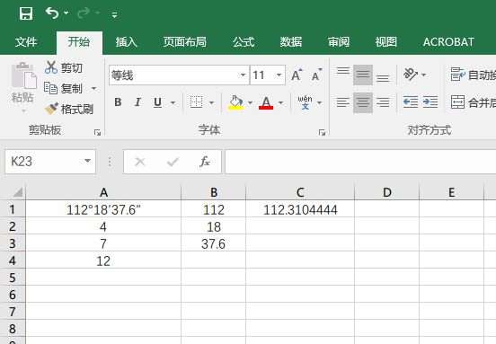Click the align right icon

point(383,102)
